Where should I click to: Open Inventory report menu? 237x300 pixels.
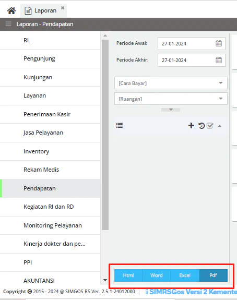point(50,151)
